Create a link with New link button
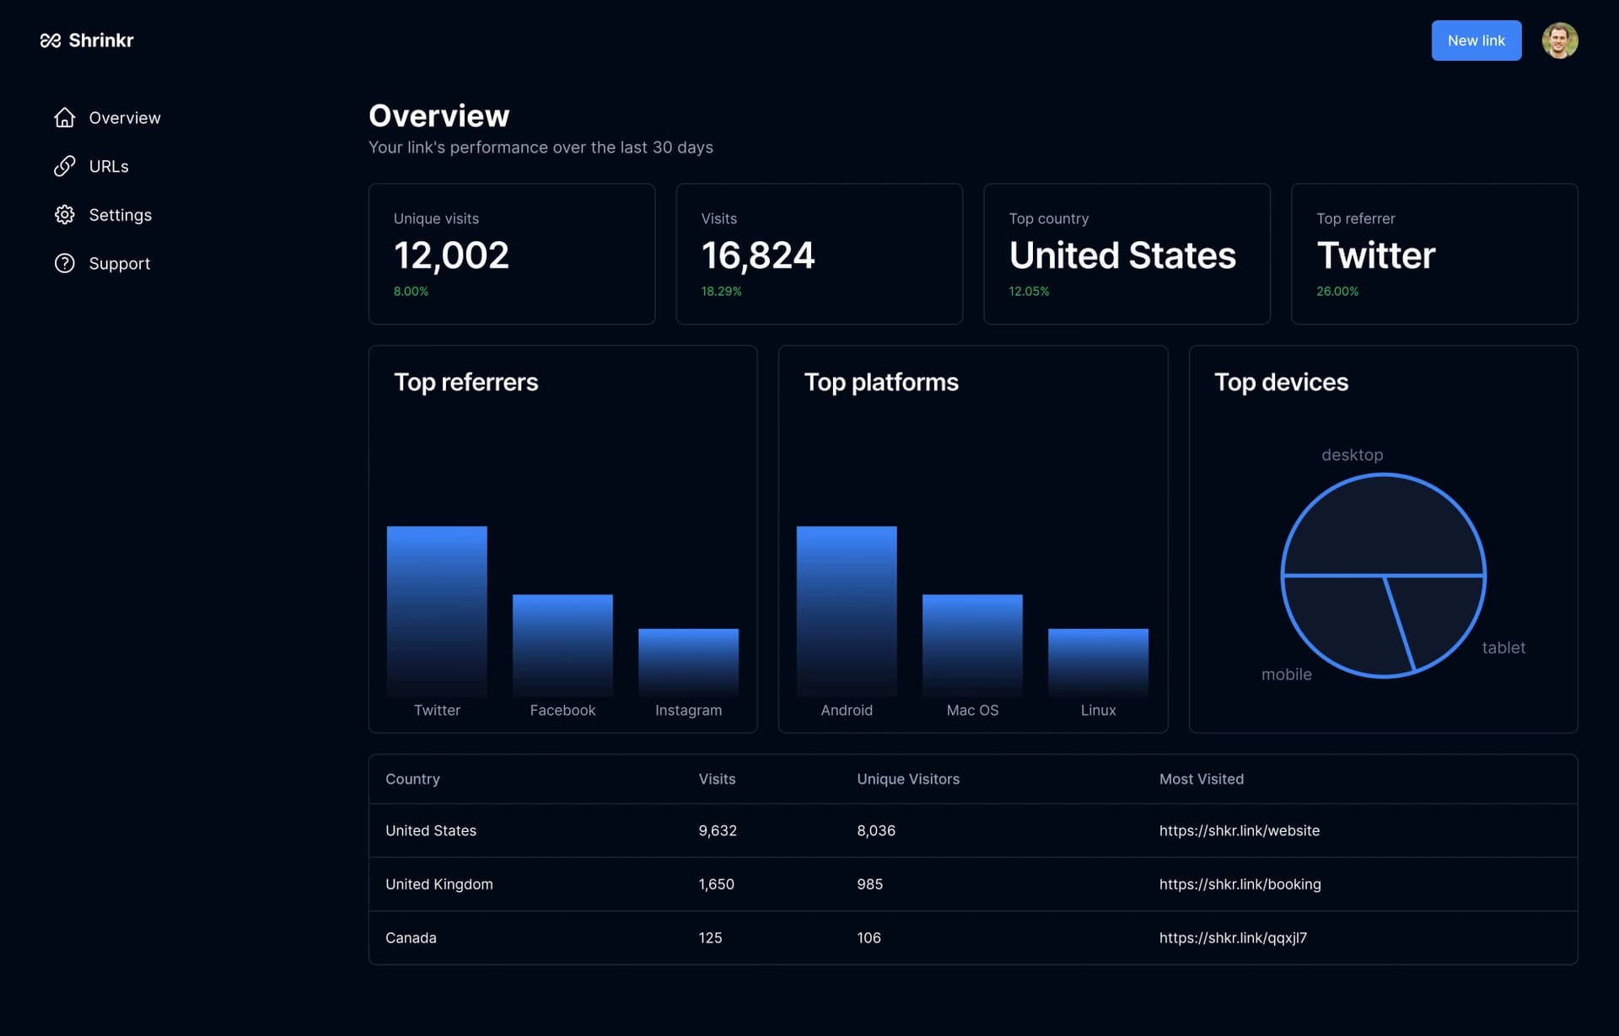Screen dimensions: 1619x1036 1476,40
